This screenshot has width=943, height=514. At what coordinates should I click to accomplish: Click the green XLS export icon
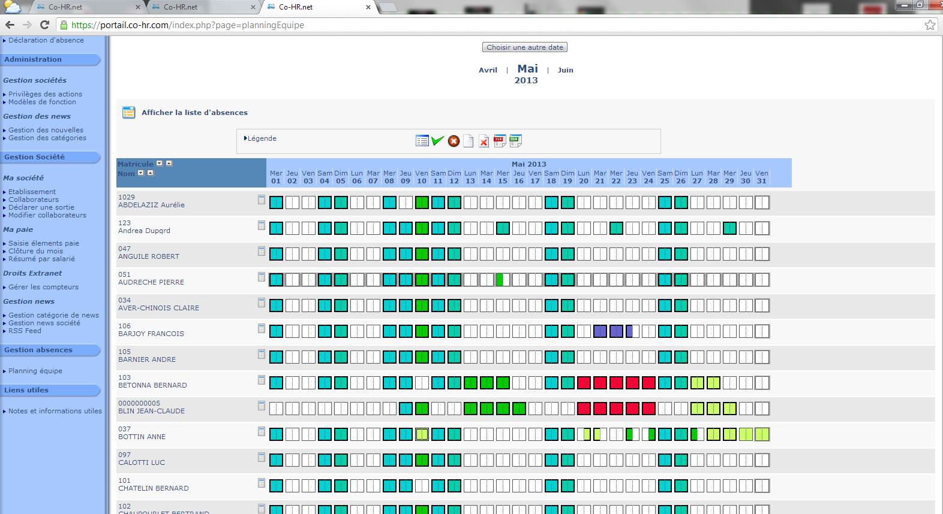[x=515, y=141]
